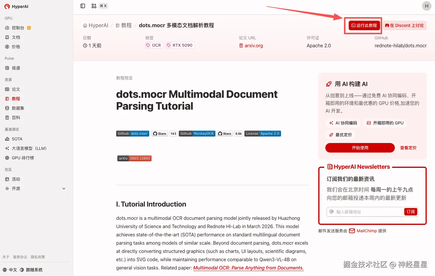Viewport: 435px width, 276px height.
Task: Open 活动 under 社区
Action: pos(16,179)
